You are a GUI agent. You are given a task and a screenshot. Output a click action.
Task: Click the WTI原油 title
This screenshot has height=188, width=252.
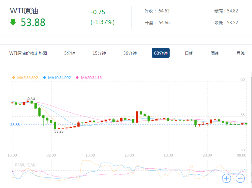(x=24, y=11)
